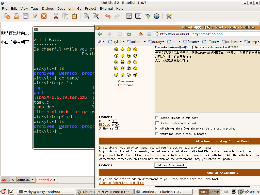
Task: Select the Wick workspace in the pager
Action: (x=204, y=192)
